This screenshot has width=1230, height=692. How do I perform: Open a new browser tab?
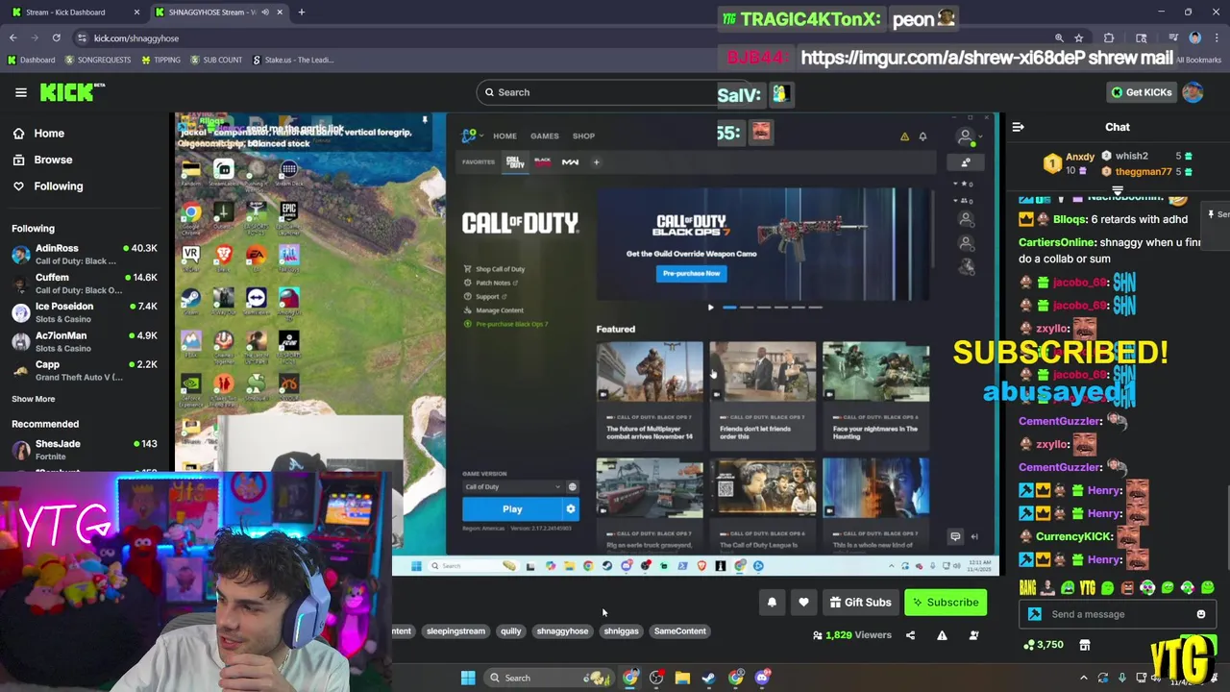pos(301,12)
